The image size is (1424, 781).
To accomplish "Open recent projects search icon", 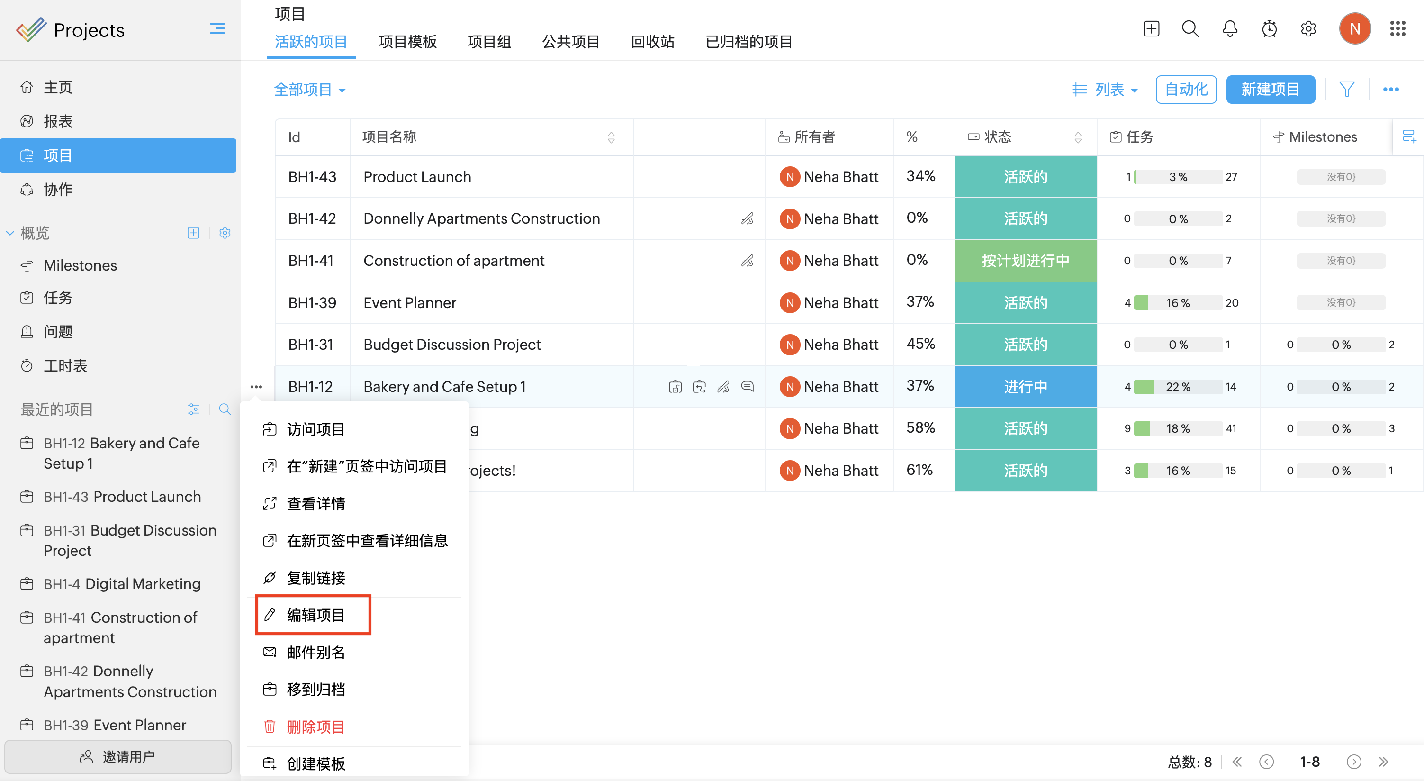I will 225,409.
